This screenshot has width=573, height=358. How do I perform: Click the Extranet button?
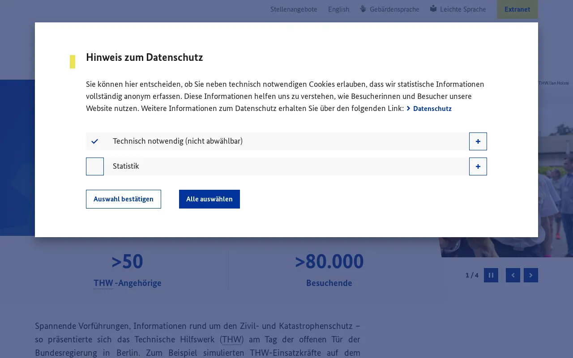[x=517, y=9]
